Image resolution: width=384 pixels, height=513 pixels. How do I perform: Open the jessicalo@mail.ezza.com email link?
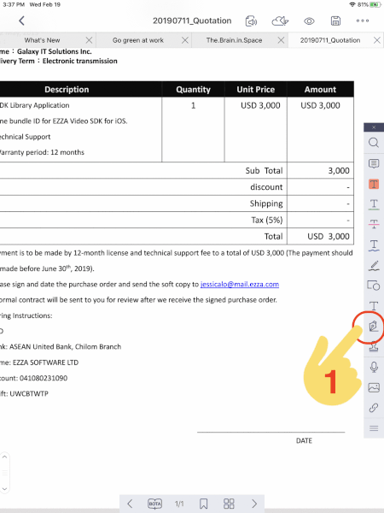tap(240, 285)
